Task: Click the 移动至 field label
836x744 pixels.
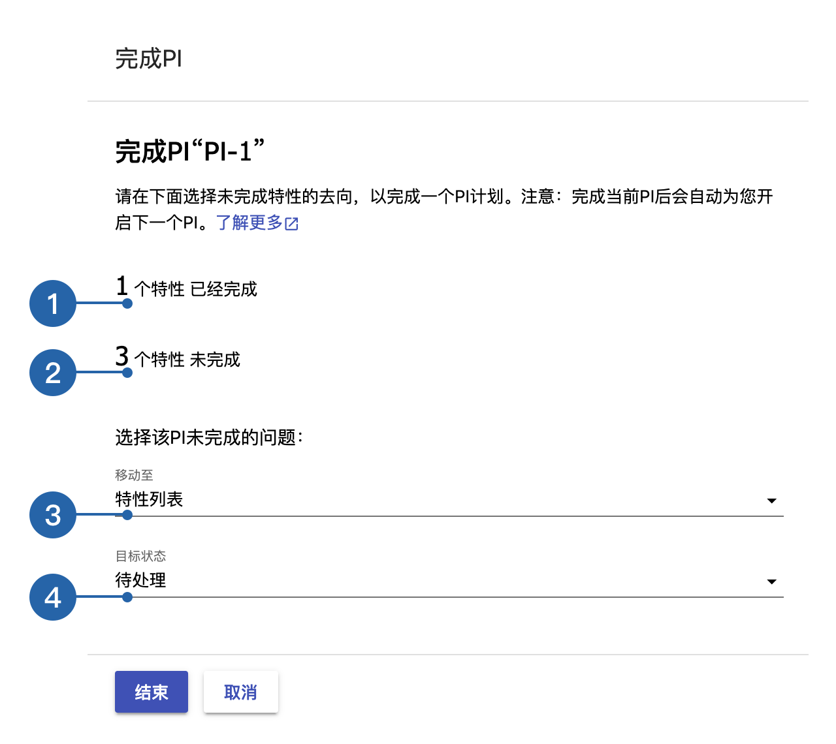Action: 135,475
